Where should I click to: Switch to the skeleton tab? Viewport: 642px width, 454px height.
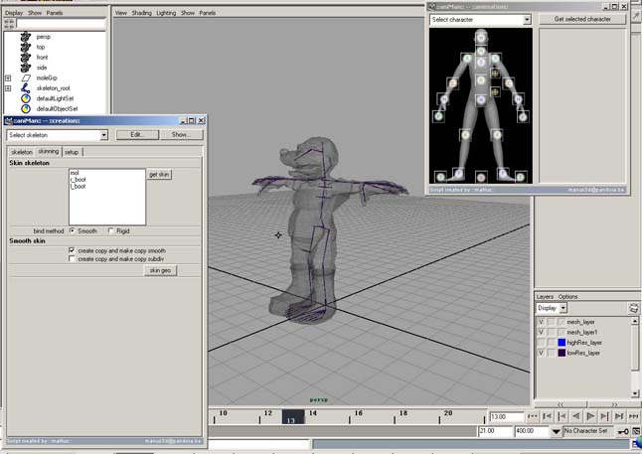[x=22, y=152]
